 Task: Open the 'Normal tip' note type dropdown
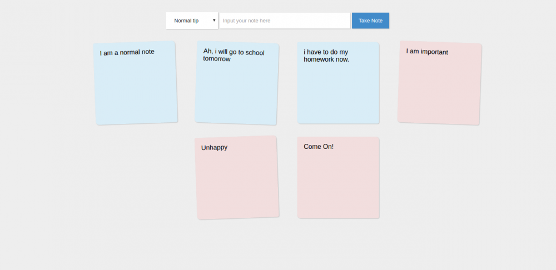(192, 21)
